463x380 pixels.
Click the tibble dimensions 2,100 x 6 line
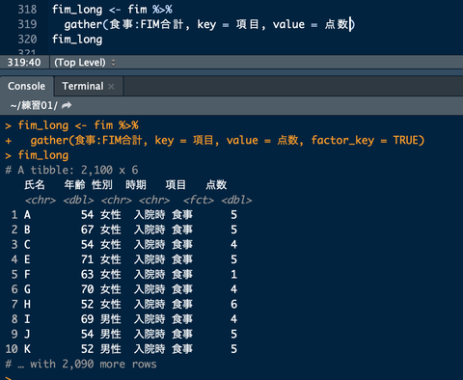[72, 170]
